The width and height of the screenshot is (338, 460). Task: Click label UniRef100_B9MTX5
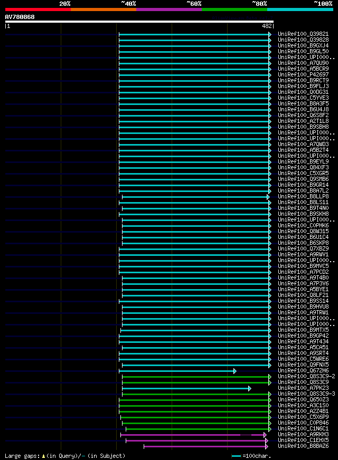point(303,330)
